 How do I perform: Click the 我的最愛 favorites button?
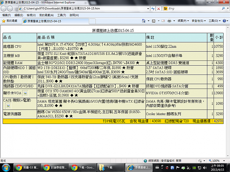(10, 21)
